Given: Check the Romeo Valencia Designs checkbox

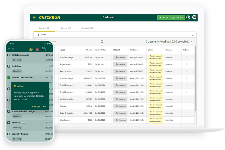Looking at the screenshot, I should [9, 111].
